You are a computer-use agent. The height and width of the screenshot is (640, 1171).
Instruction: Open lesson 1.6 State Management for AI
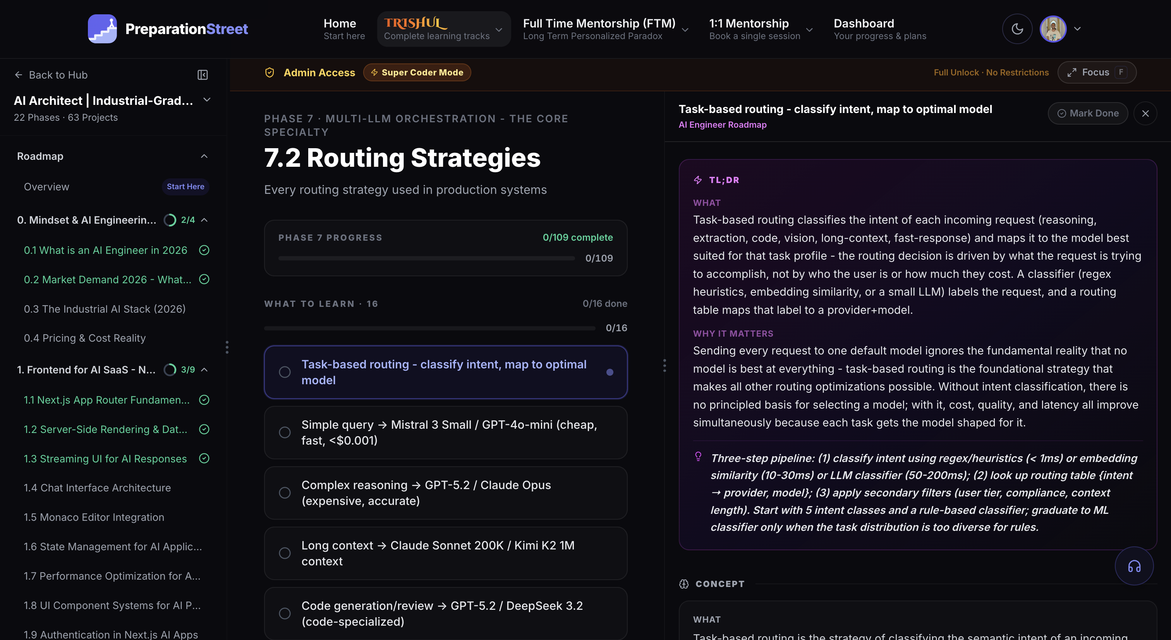[113, 547]
